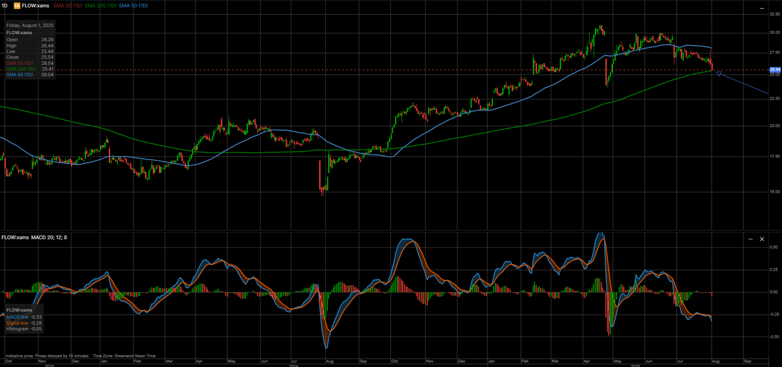Click the 20.00 price axis label
The image size is (782, 367).
775,126
